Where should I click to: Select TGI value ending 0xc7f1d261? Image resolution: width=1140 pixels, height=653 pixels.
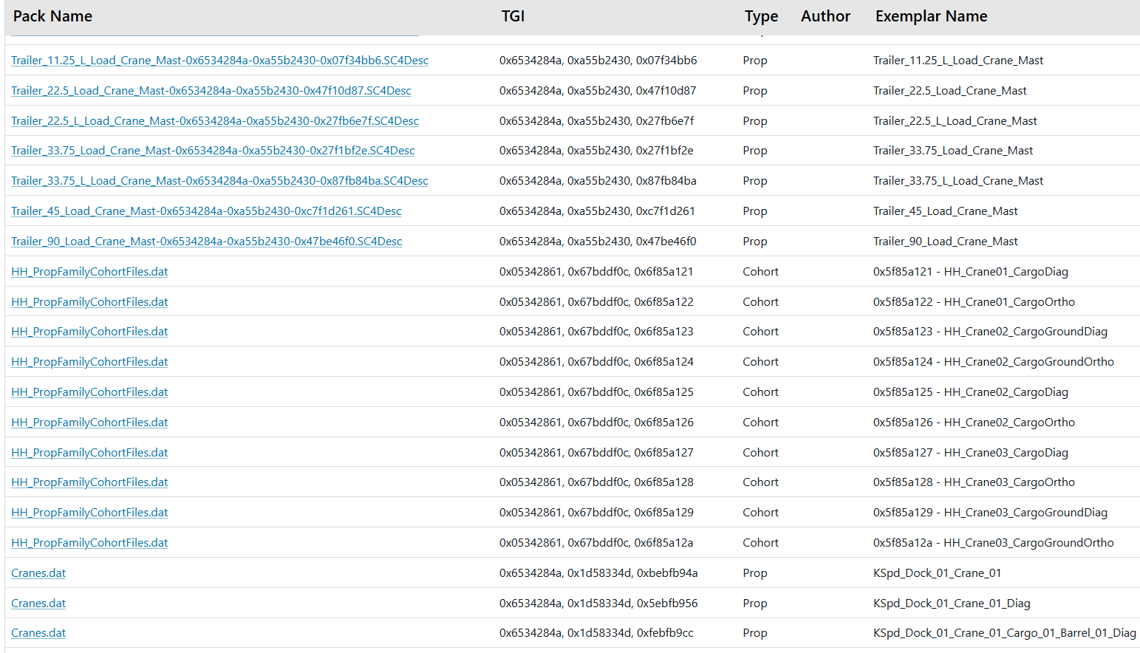[x=597, y=211]
